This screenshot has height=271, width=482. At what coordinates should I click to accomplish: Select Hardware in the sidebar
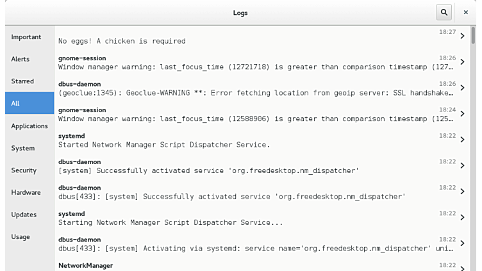point(26,192)
